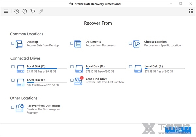Click the resume recovery history icon
This screenshot has height=137, width=196.
pos(17,11)
